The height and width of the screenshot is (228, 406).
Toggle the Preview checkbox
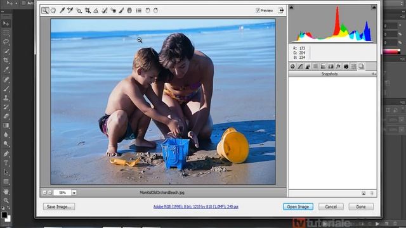tap(258, 11)
